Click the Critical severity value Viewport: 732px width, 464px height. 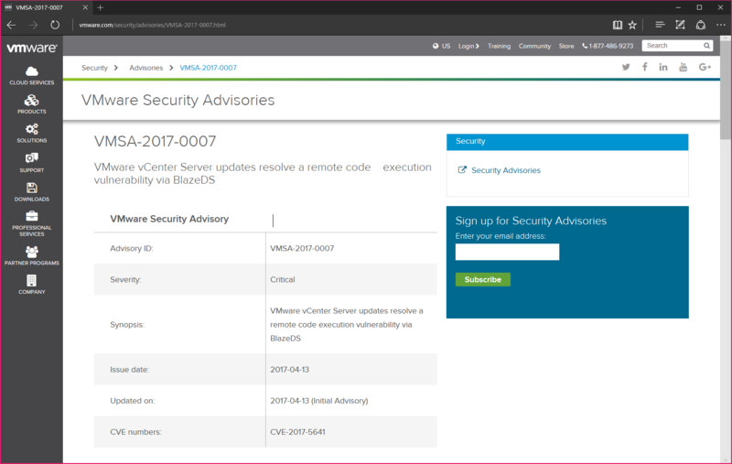[283, 280]
